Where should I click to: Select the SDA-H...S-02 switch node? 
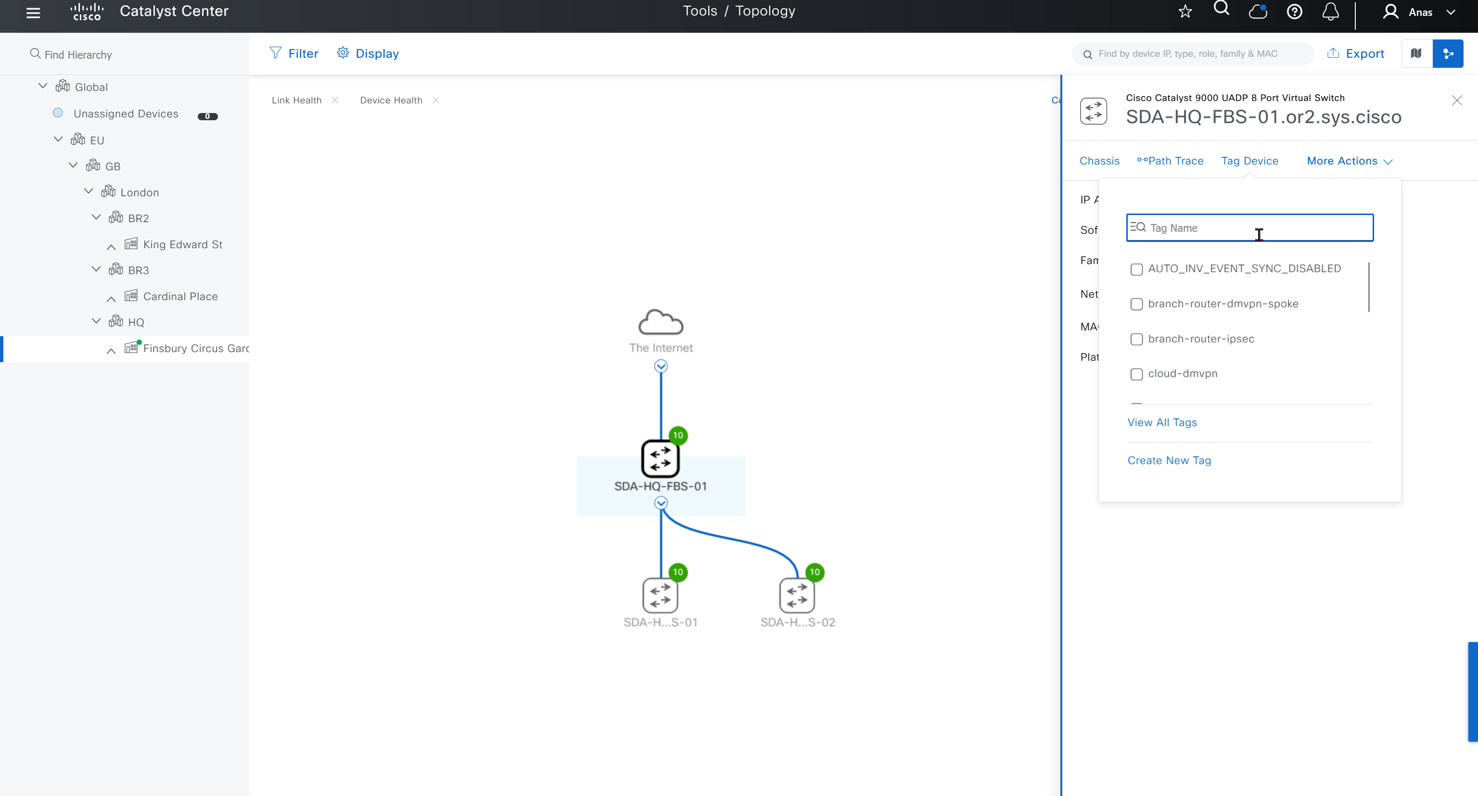pos(797,596)
